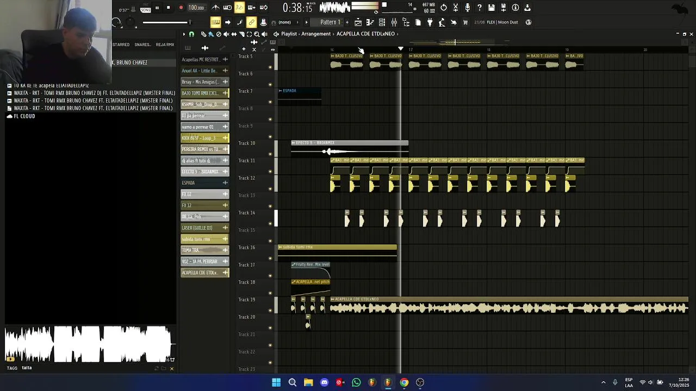Select LASER (GUILLE DJ) in the picker
This screenshot has width=696, height=391.
click(205, 228)
